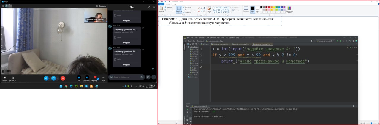Select the Eraser tool in Paint
Viewport: 380px width, 125px height.
[x=199, y=11]
